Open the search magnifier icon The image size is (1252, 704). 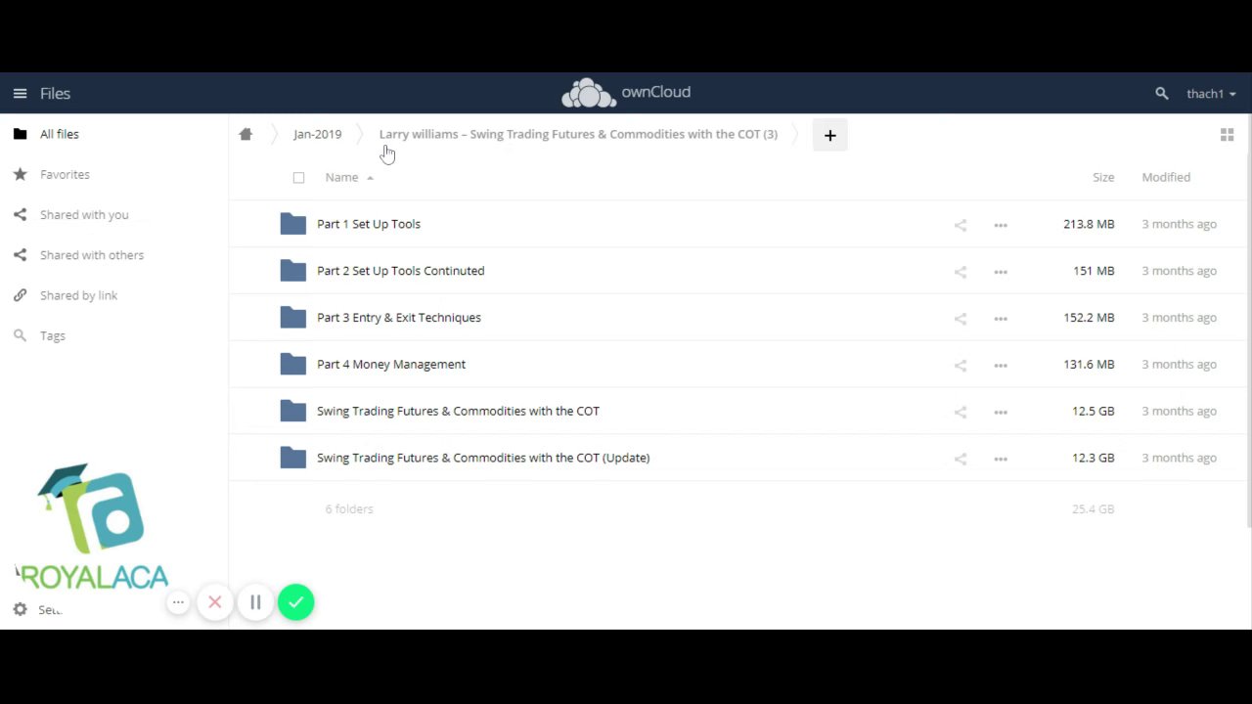[x=1161, y=94]
